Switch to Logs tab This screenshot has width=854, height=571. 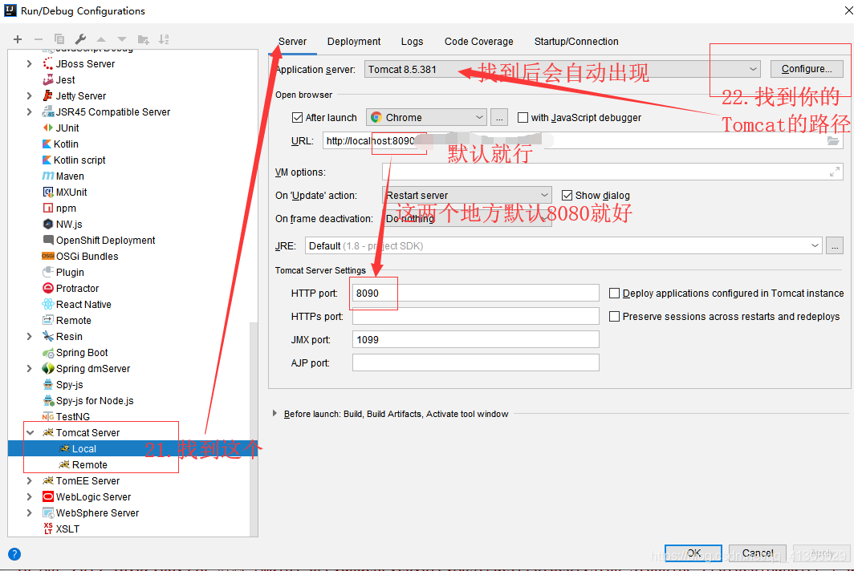click(412, 42)
